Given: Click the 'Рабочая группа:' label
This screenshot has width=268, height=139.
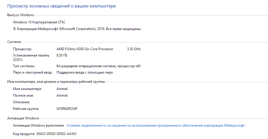Looking at the screenshot, I should [26, 109].
